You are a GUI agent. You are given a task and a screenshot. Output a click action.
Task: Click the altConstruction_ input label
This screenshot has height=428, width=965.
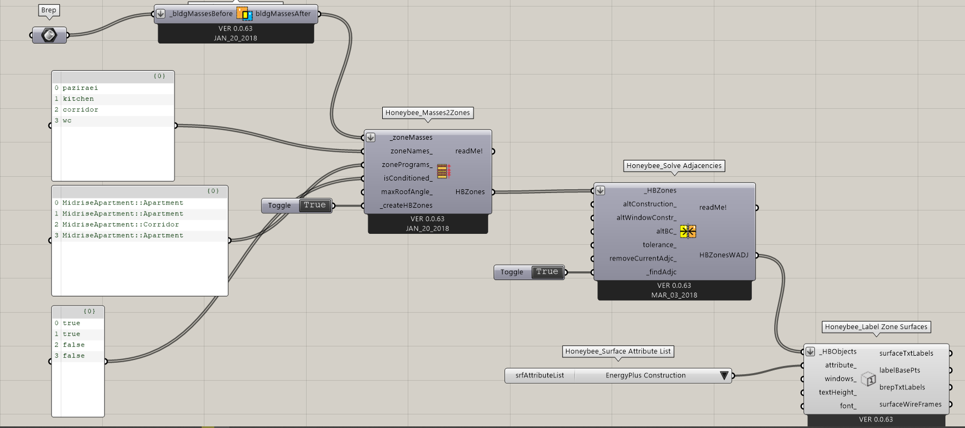650,204
